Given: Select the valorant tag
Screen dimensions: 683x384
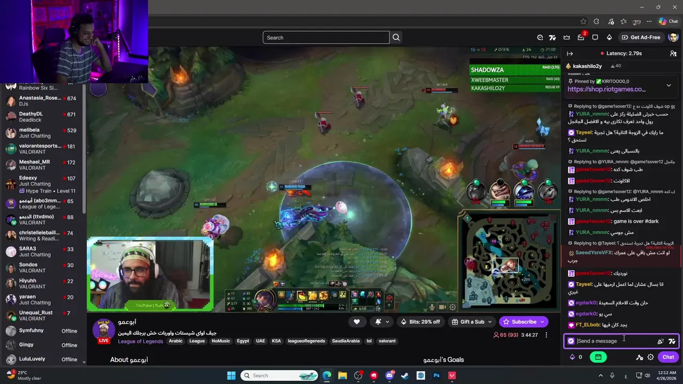Looking at the screenshot, I should 387,341.
